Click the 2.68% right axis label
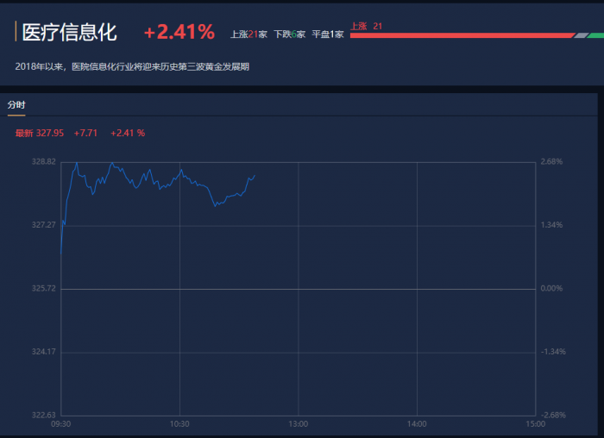 pos(551,161)
